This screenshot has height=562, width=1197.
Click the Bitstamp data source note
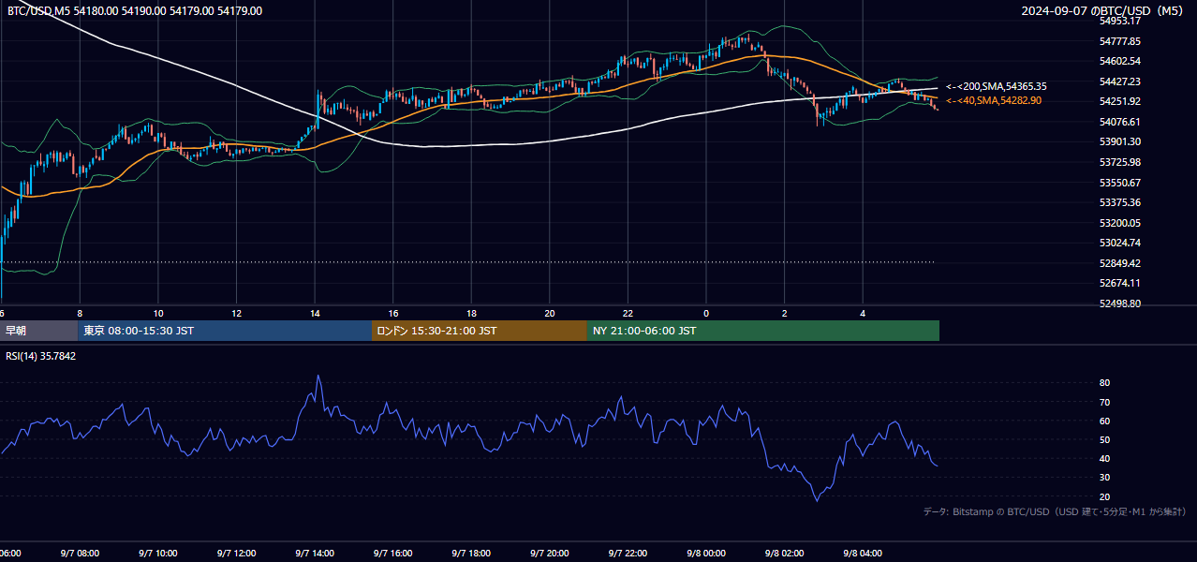tap(1055, 512)
